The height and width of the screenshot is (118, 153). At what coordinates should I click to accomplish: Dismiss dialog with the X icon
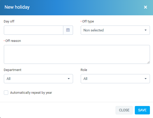[145, 7]
